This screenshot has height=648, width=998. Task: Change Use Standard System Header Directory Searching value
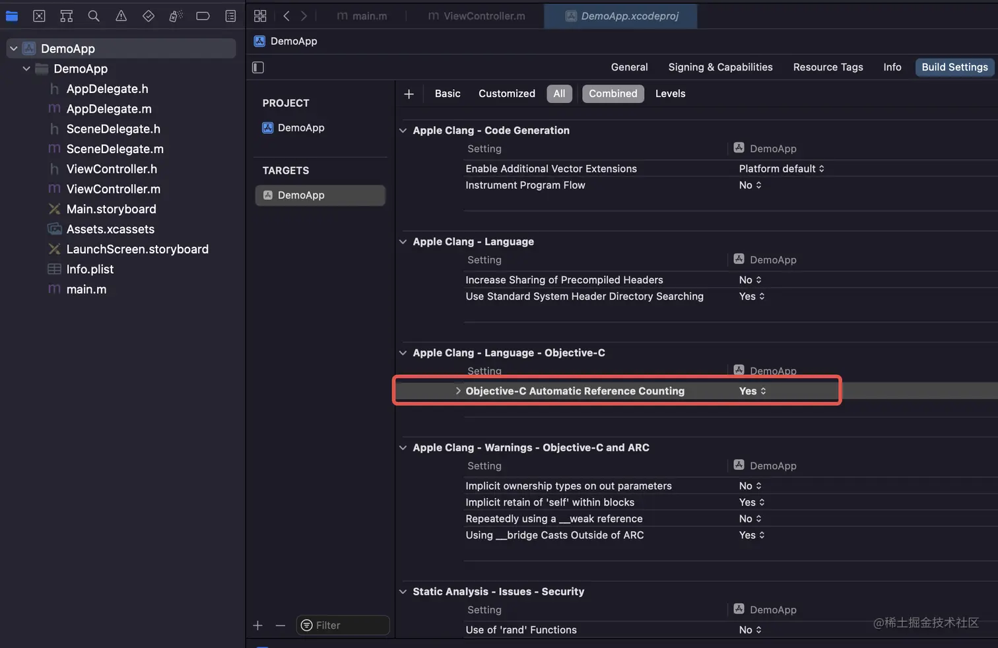point(752,297)
